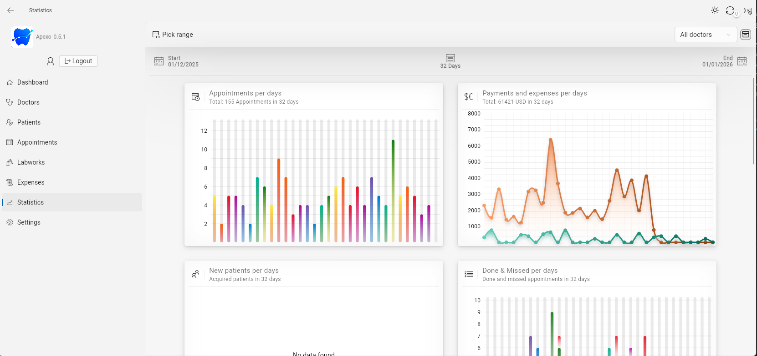
Task: Open the Expenses page
Action: 72,182
